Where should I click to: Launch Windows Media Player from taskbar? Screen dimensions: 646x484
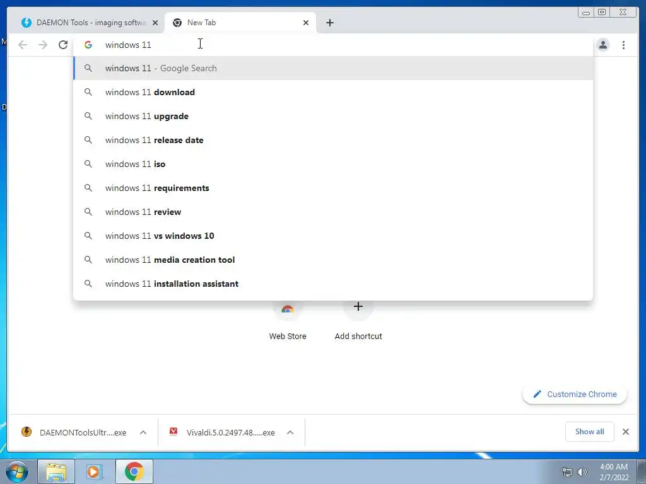(94, 471)
